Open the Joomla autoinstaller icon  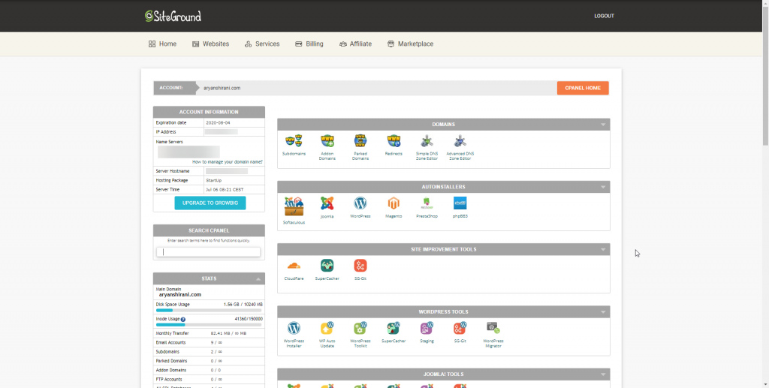click(327, 203)
